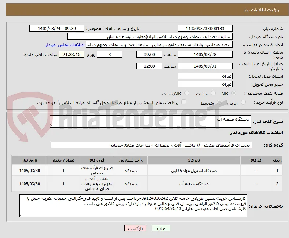Image resolution: width=289 pixels, height=238 pixels.
Task: Click the توضیحات خریدار text area
Action: tap(133, 206)
